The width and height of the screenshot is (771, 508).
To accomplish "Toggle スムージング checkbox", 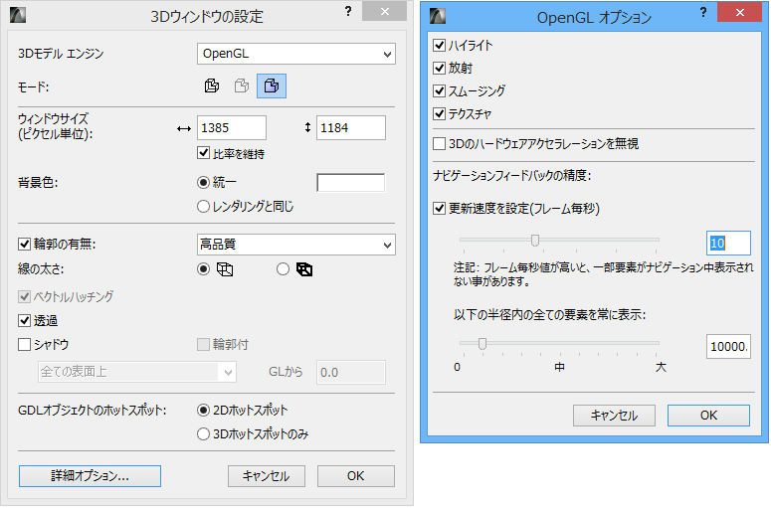I will tap(439, 90).
